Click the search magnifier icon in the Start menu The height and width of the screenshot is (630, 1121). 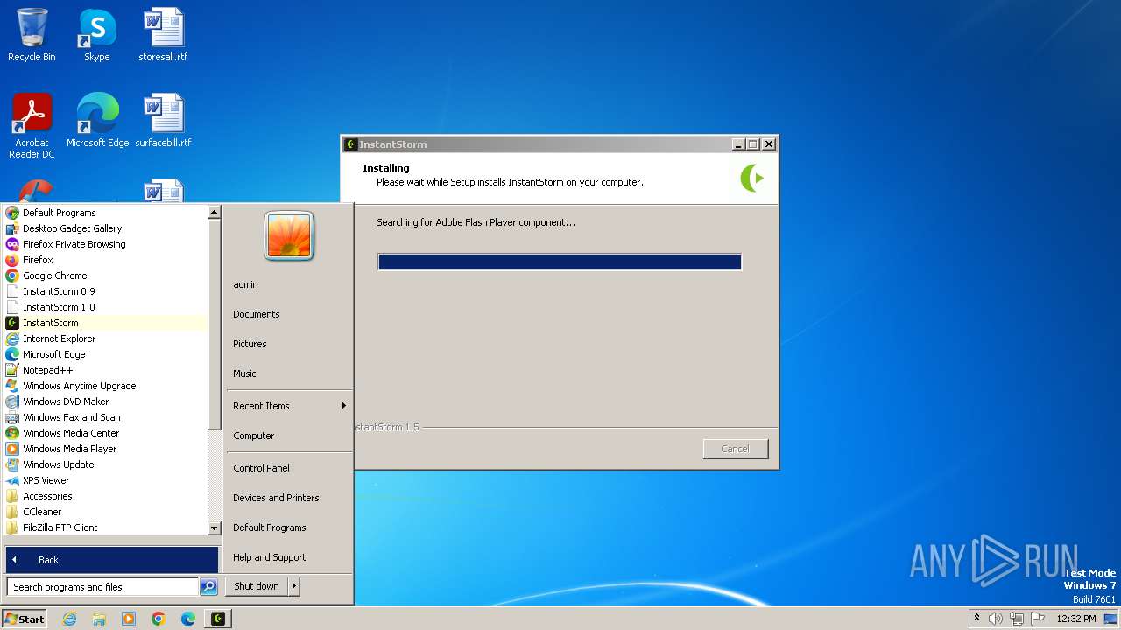pos(208,587)
